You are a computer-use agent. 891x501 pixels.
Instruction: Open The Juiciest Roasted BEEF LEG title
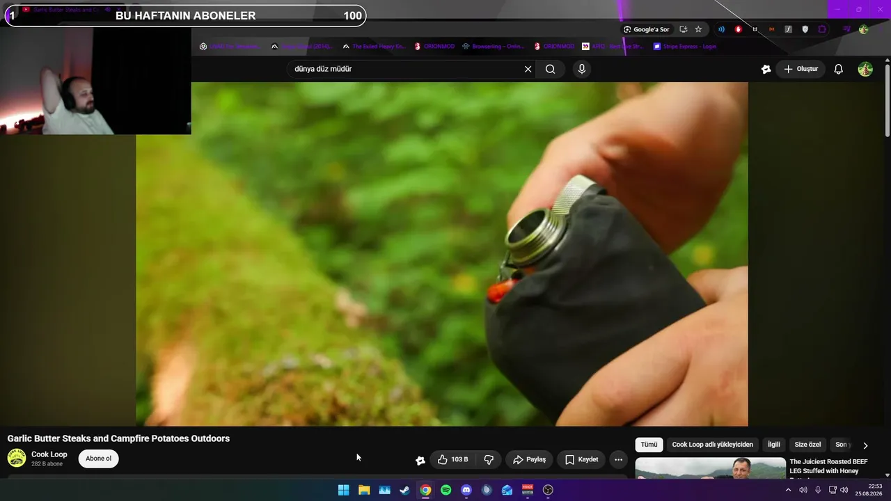[x=828, y=466]
